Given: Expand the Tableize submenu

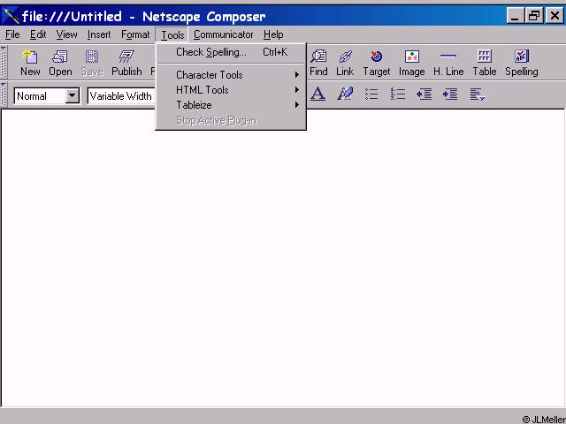Looking at the screenshot, I should (x=231, y=105).
